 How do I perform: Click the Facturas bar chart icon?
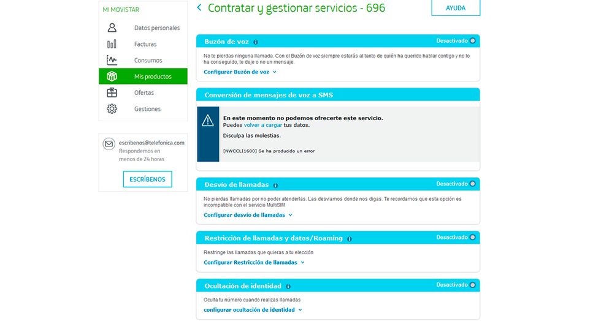pos(112,44)
